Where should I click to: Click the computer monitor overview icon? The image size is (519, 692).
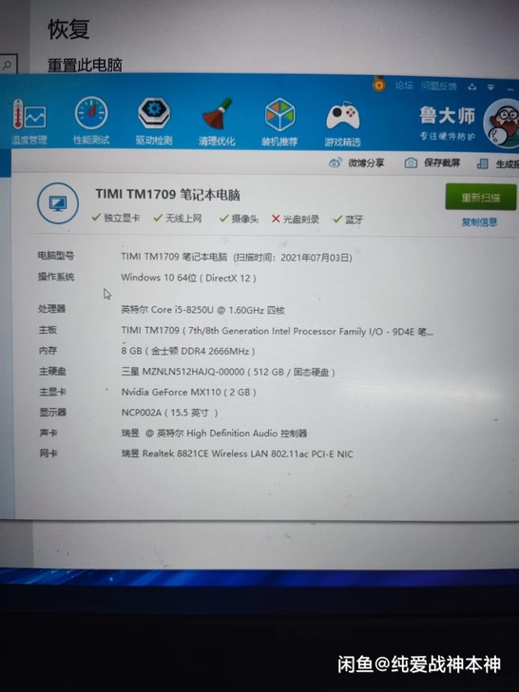(x=58, y=203)
